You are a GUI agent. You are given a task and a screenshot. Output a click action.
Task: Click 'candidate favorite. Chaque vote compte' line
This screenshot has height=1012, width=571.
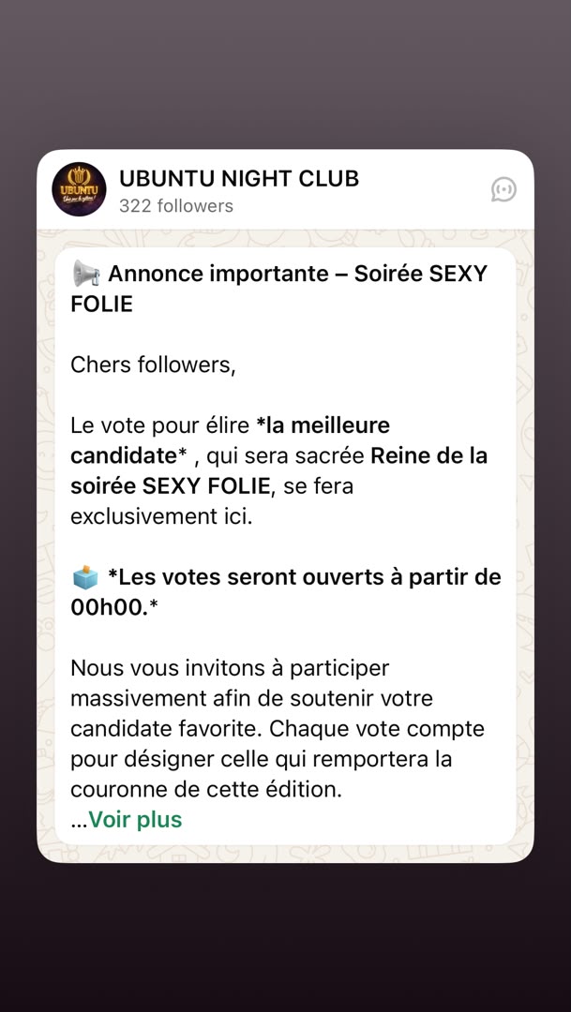[x=278, y=729]
